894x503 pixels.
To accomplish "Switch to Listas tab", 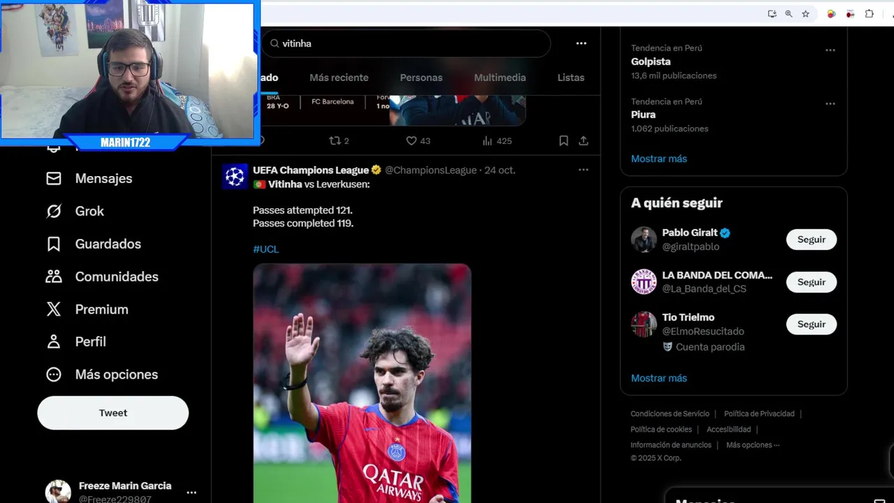I will (571, 78).
